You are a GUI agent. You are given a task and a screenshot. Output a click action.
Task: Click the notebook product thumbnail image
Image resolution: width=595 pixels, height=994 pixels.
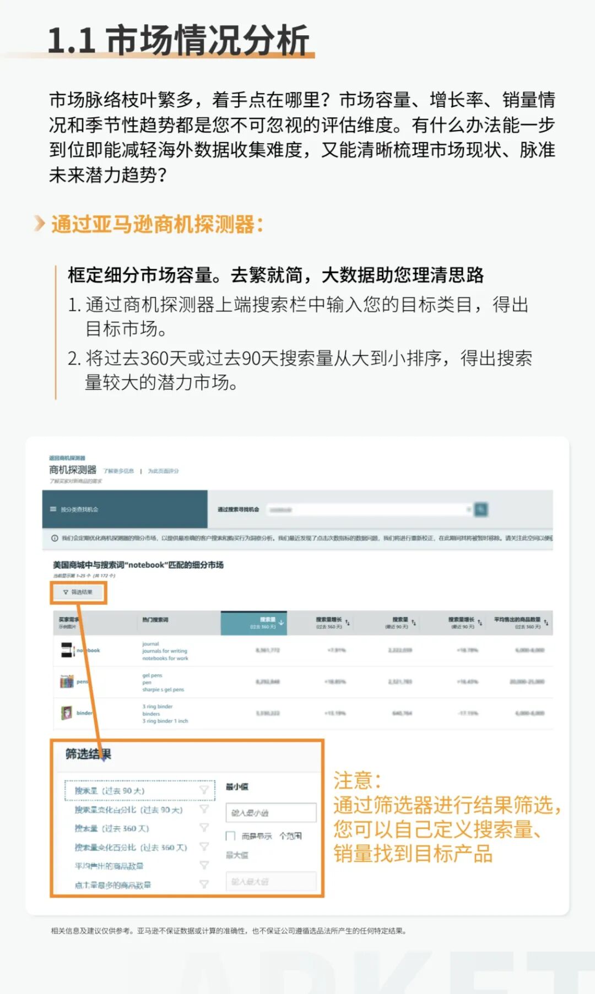(x=67, y=650)
